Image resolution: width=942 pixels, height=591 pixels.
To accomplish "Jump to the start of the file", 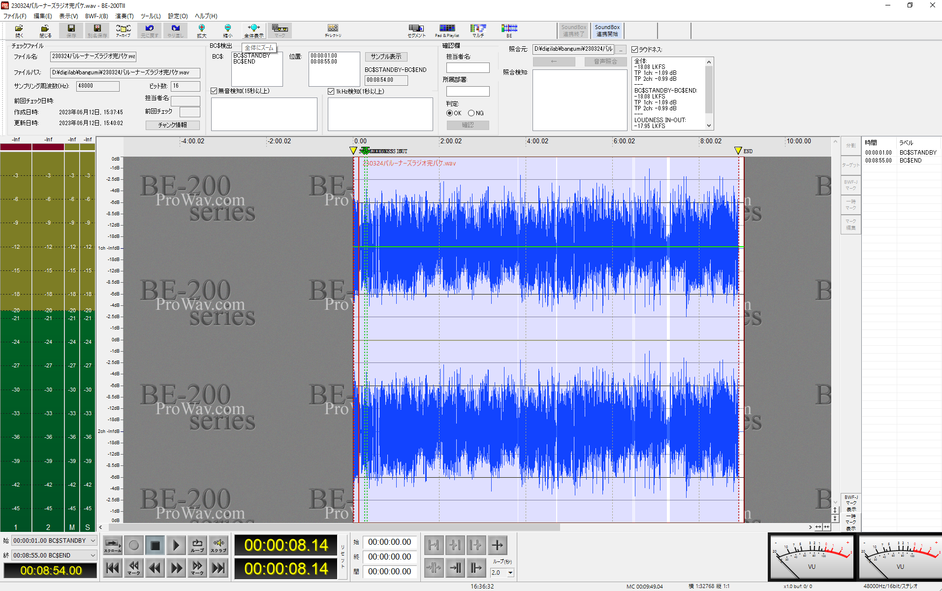I will [113, 568].
